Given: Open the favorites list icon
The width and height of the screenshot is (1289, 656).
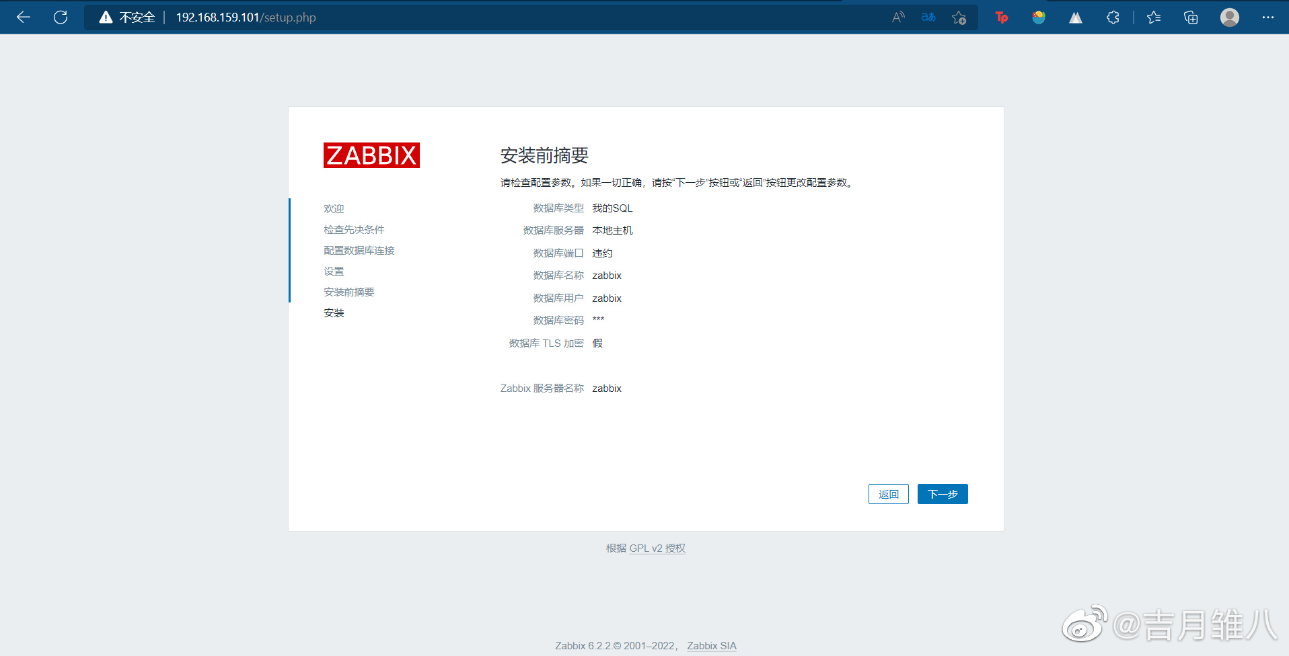Looking at the screenshot, I should [x=1154, y=17].
